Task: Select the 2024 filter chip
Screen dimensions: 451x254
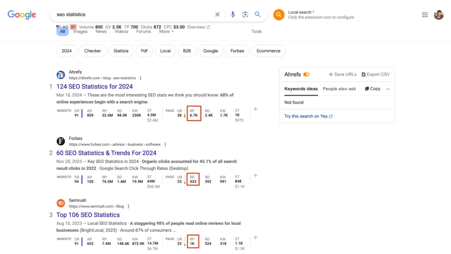Action: (67, 51)
